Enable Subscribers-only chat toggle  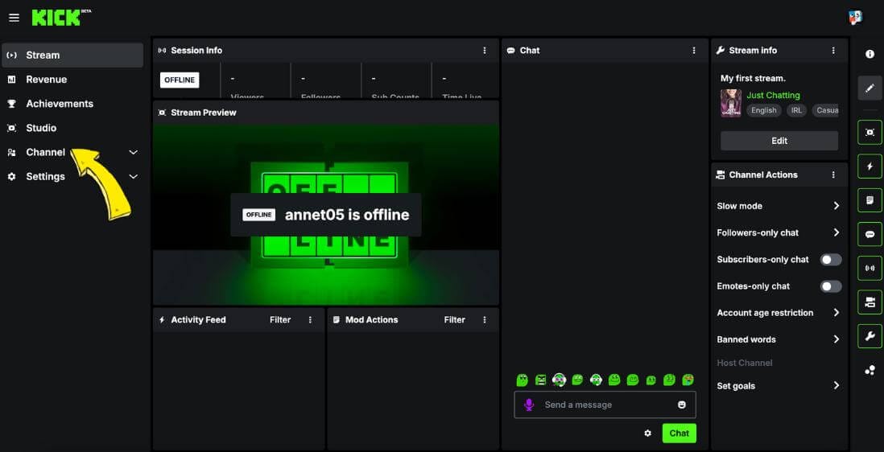coord(830,260)
